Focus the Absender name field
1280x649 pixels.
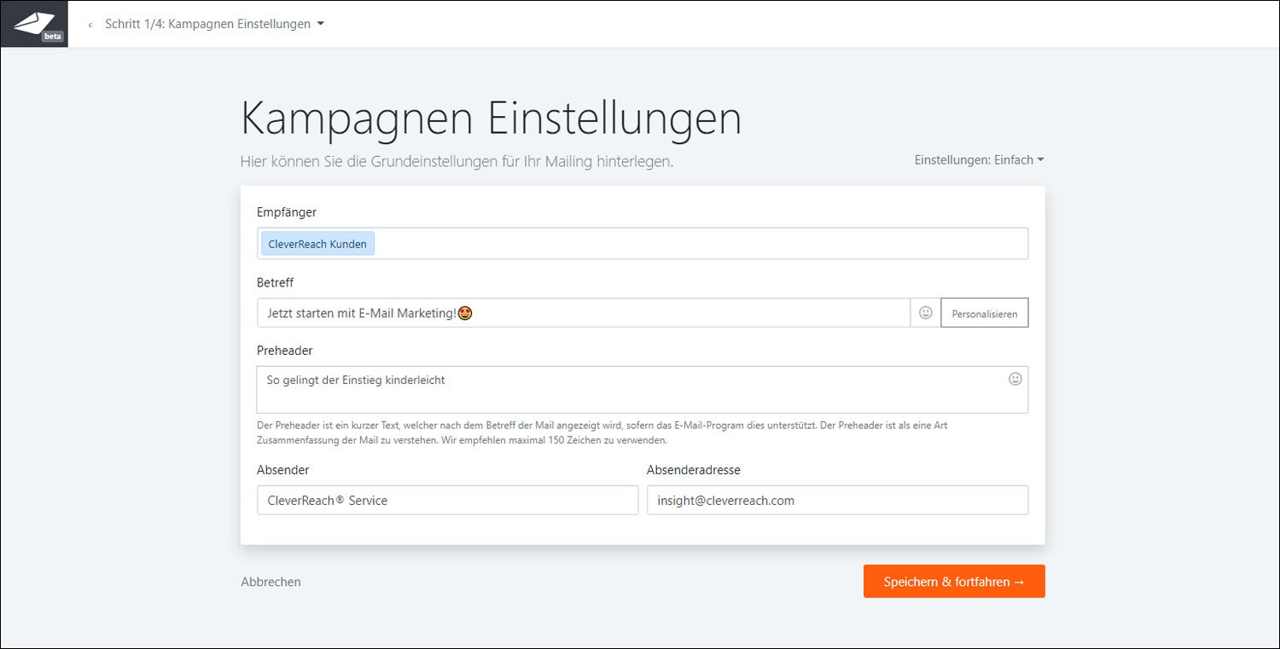point(447,501)
